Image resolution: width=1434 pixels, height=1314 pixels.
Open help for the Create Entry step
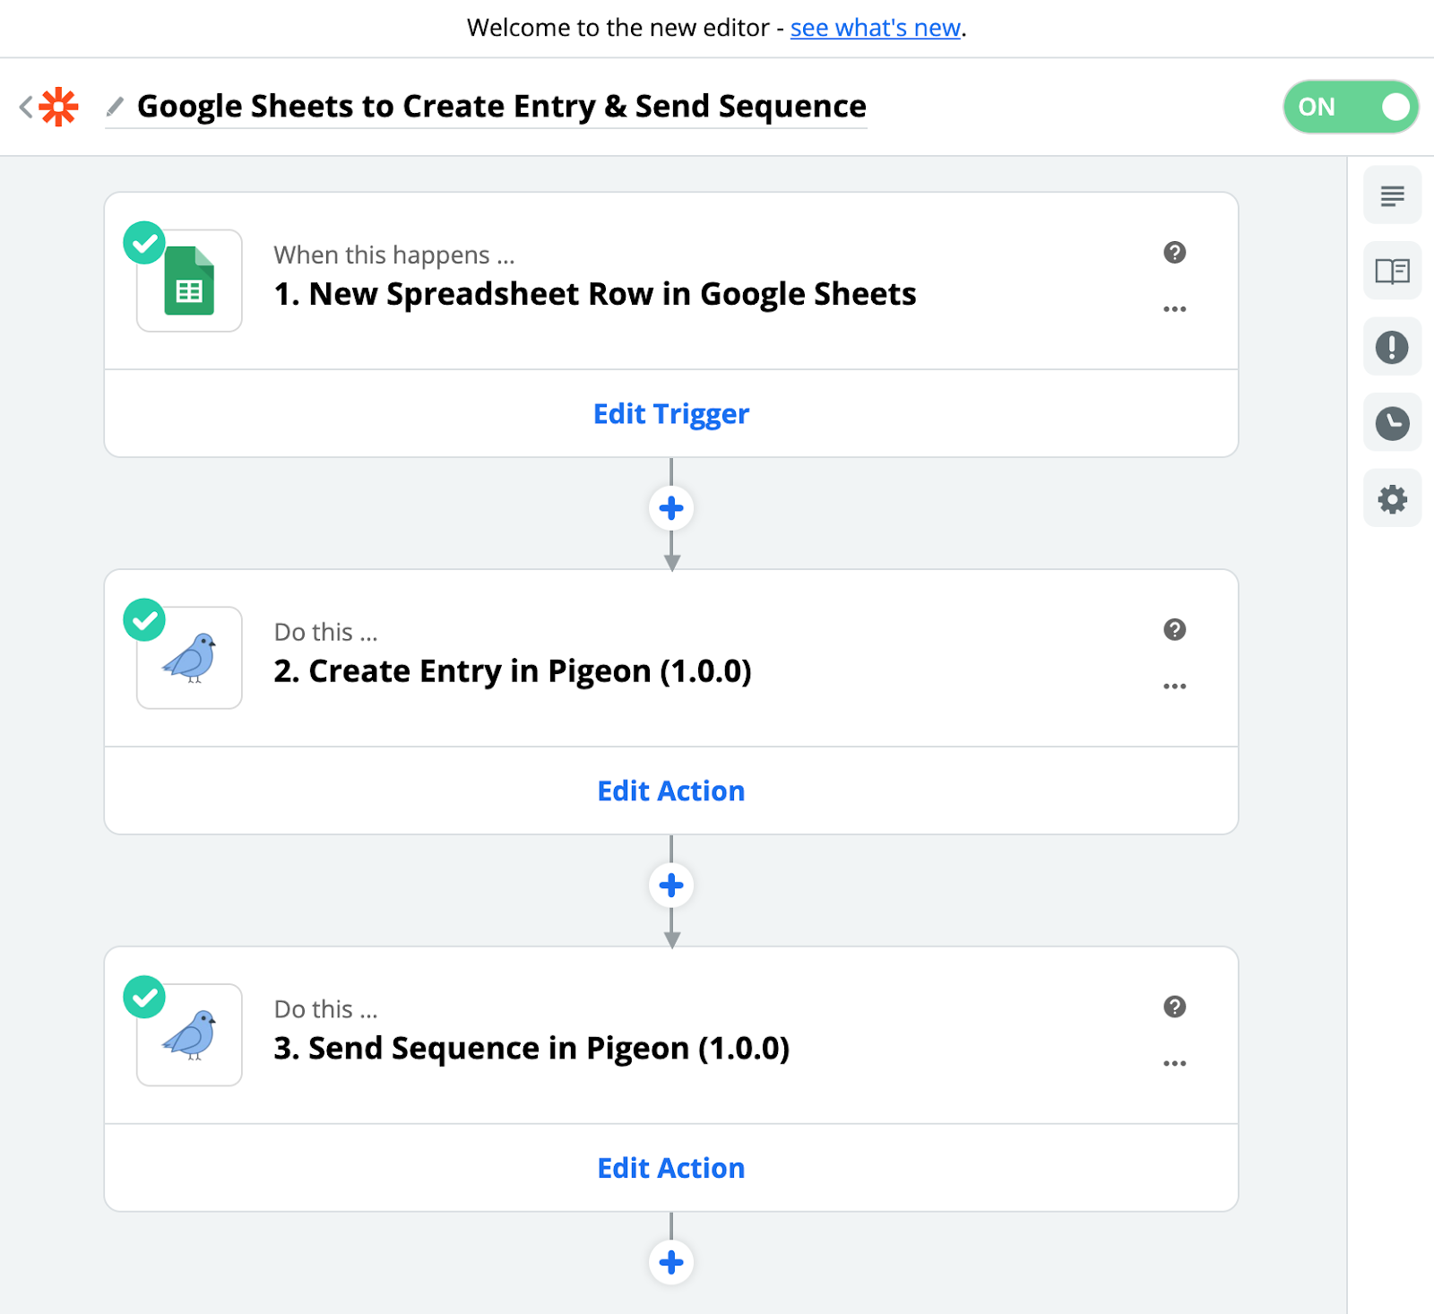(1174, 630)
